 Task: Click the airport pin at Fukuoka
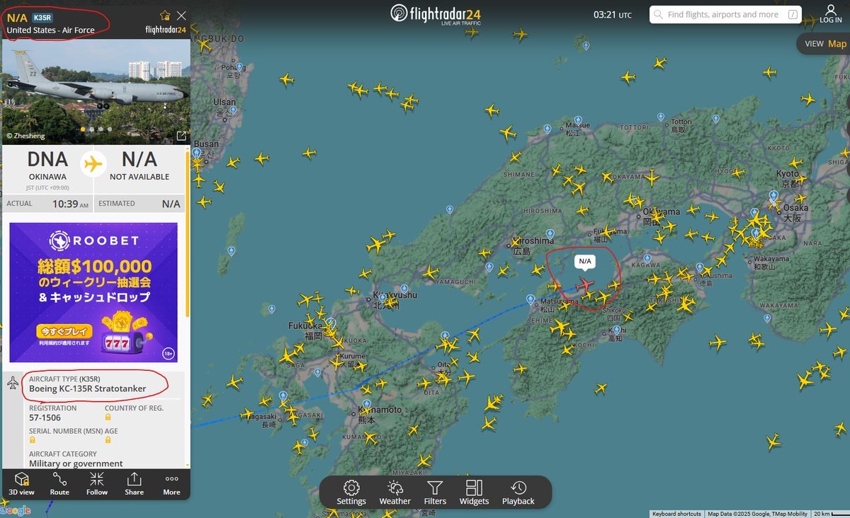click(x=330, y=323)
